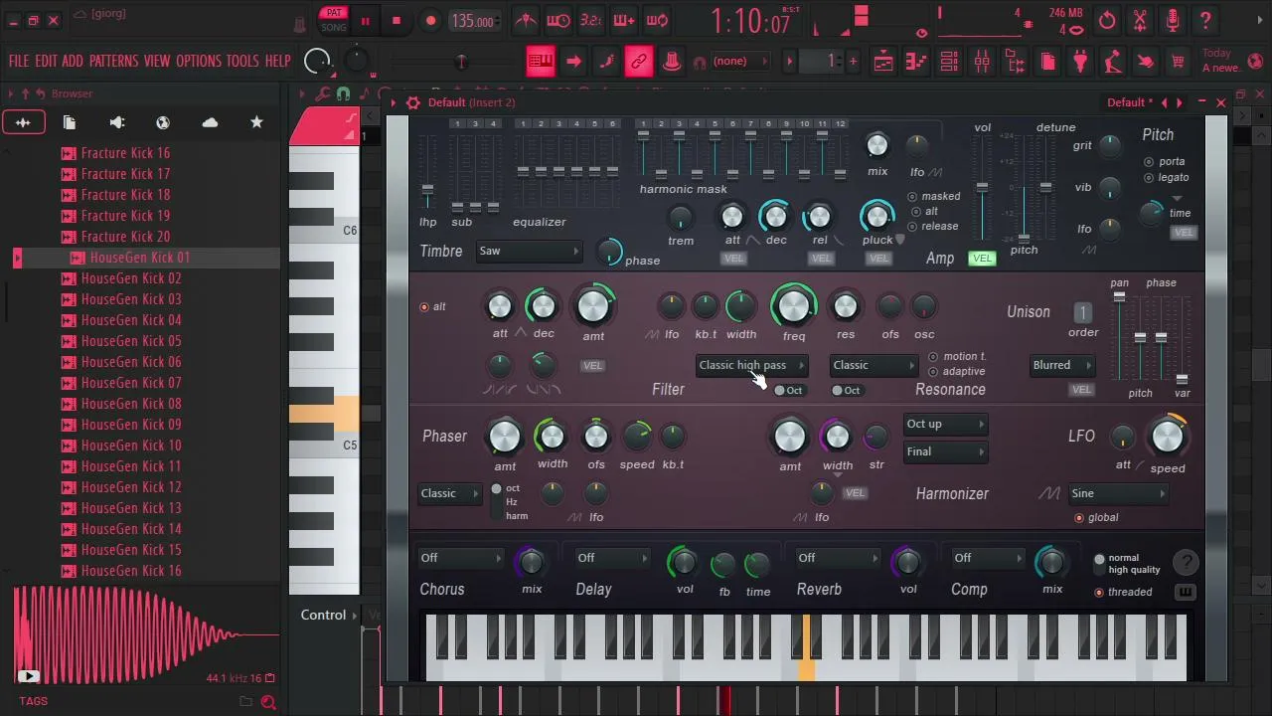Open the undo history icon
The width and height of the screenshot is (1272, 716).
[x=1107, y=20]
